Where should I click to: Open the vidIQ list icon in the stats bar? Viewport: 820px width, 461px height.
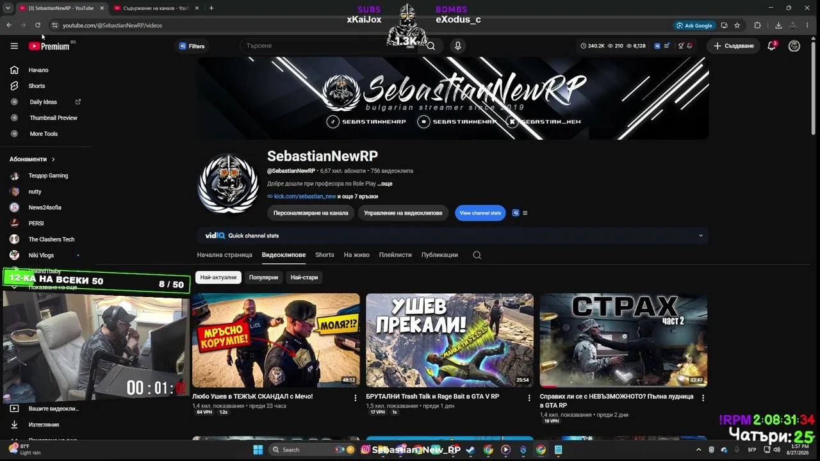pos(667,46)
